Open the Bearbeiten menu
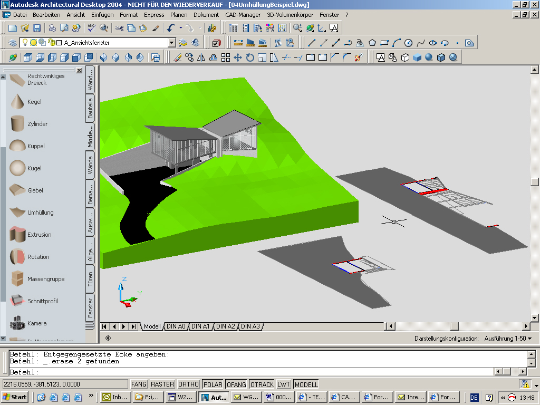Screen dimensions: 540x405 click(x=46, y=15)
